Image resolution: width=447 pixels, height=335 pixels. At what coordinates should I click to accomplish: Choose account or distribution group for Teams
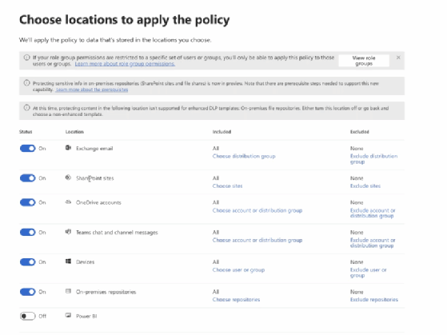(x=257, y=241)
